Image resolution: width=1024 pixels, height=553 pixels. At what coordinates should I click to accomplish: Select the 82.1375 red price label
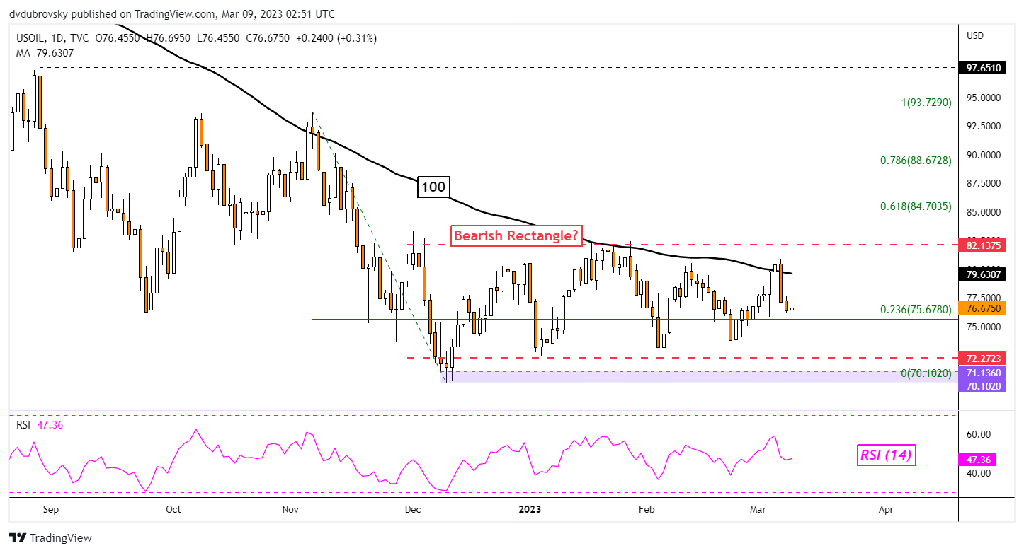point(983,245)
